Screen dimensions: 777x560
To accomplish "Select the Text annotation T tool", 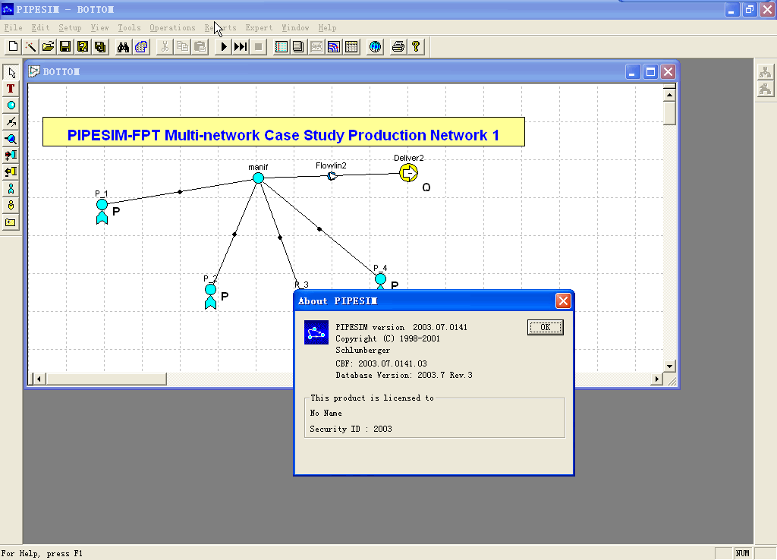I will pyautogui.click(x=11, y=89).
